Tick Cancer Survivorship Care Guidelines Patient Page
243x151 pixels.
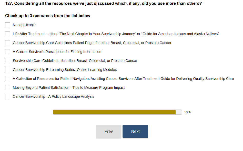click(x=8, y=43)
